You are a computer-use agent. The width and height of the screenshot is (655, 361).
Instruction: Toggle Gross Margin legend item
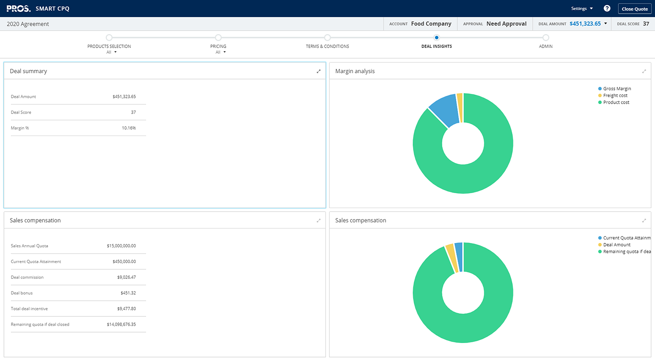pos(617,89)
